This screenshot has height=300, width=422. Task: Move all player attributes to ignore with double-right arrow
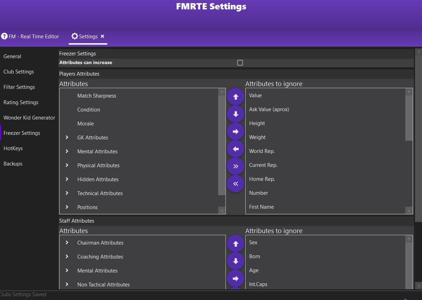tap(236, 167)
